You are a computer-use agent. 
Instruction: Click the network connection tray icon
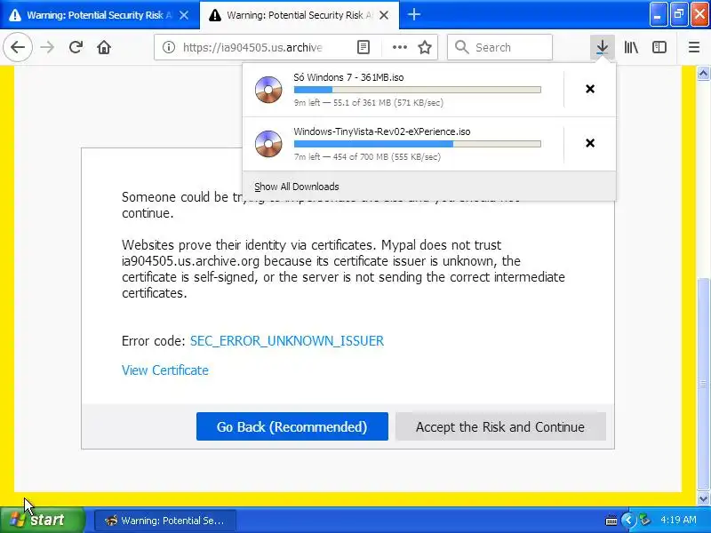tap(644, 520)
